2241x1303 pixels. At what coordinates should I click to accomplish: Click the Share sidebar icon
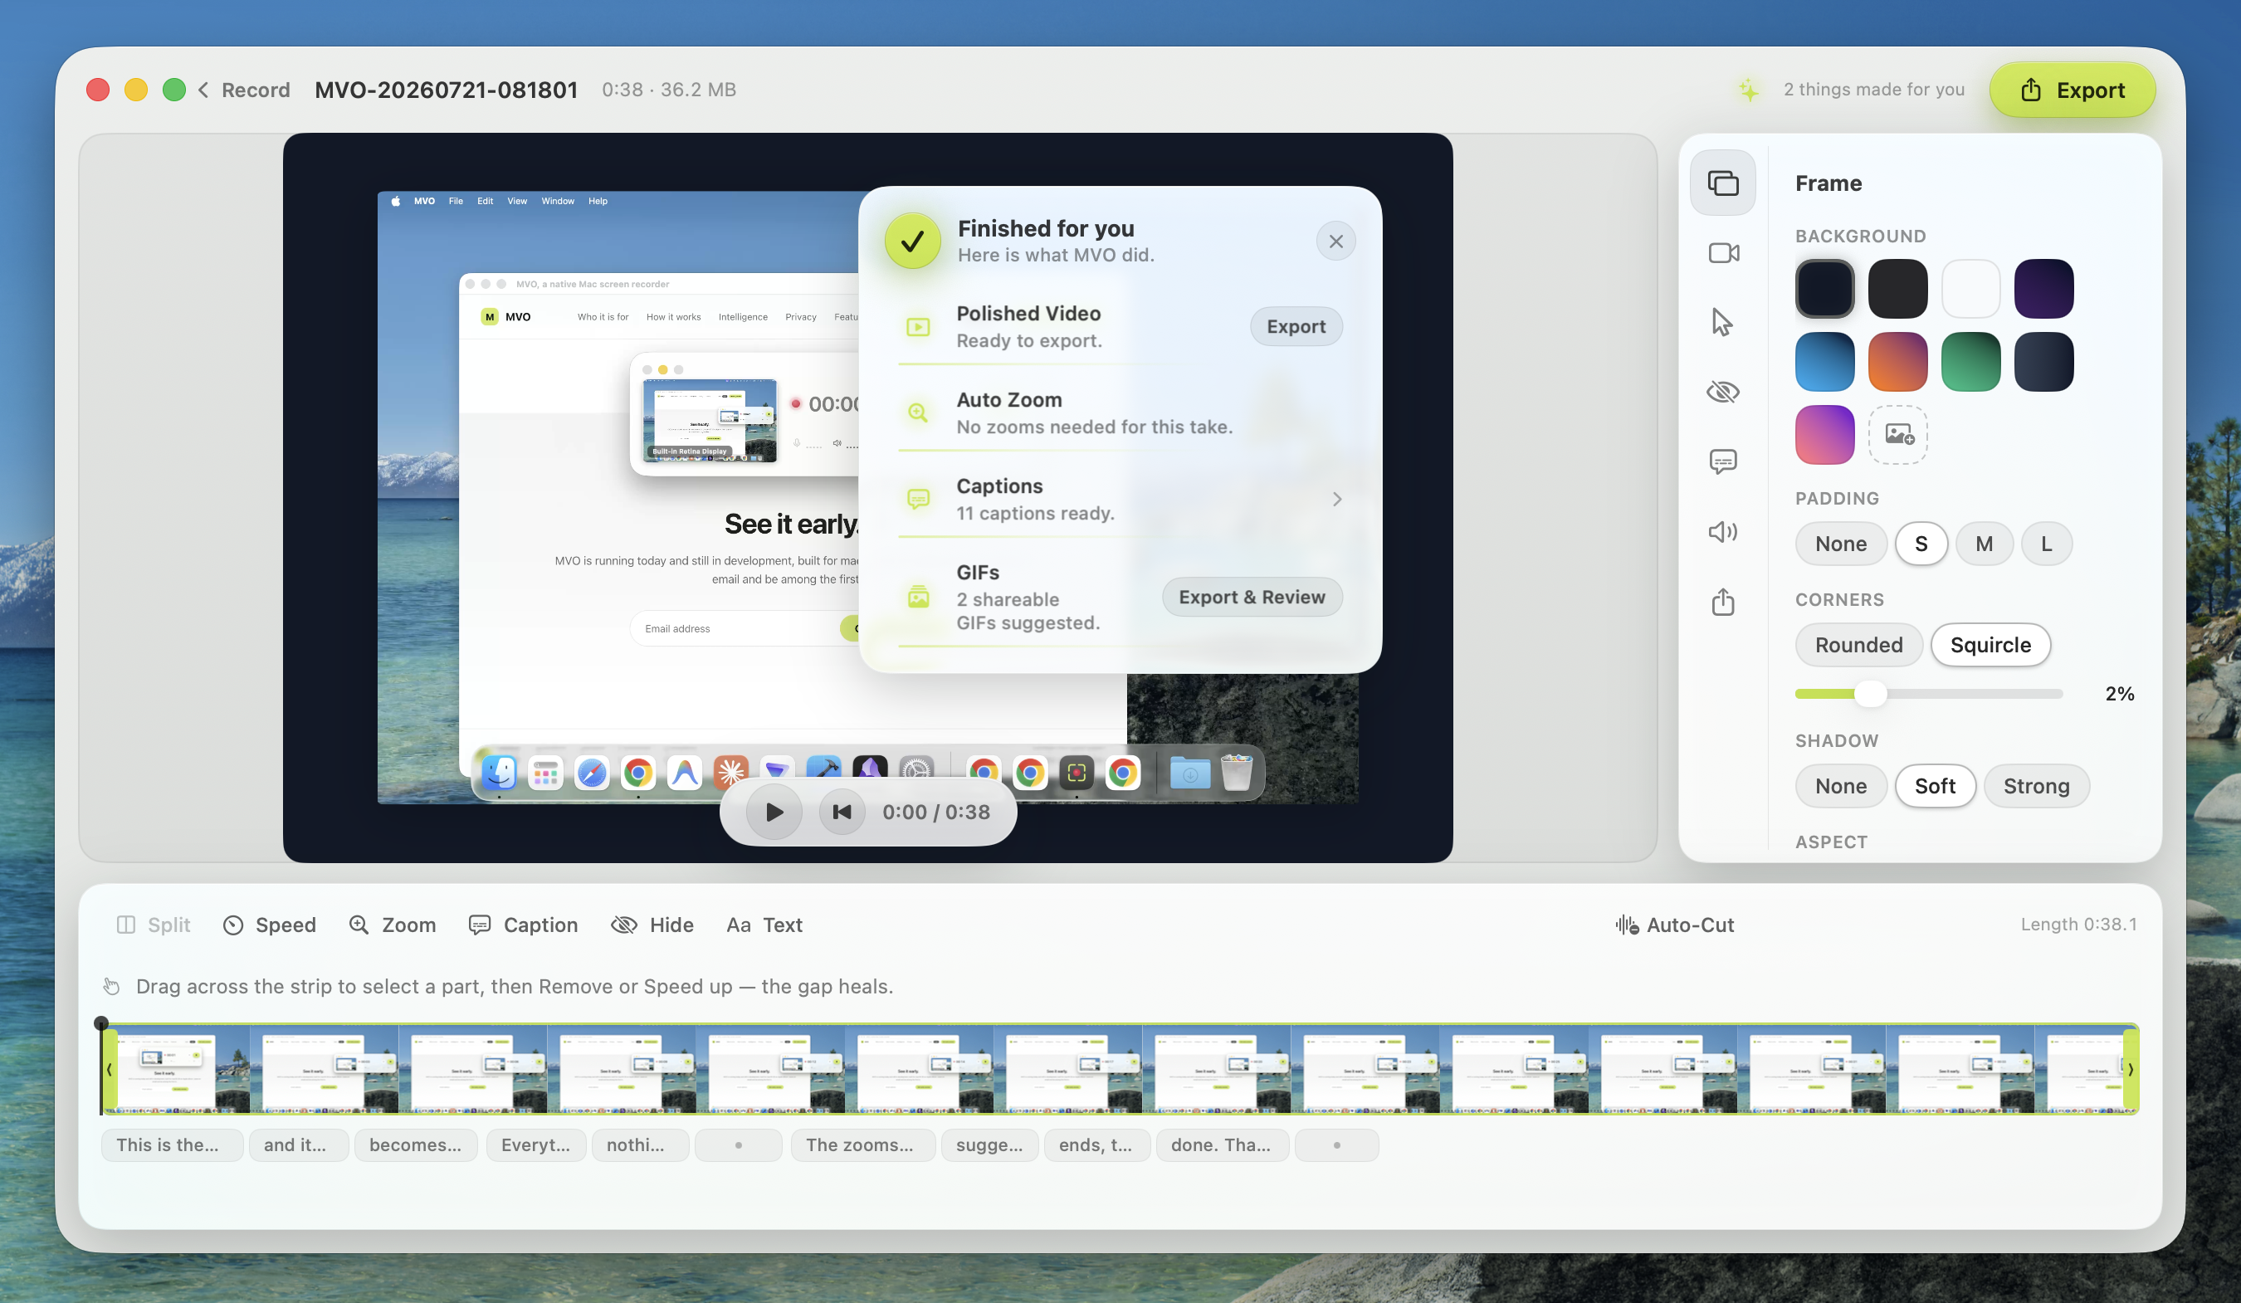point(1722,603)
